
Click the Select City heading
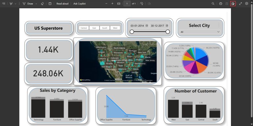point(199,25)
